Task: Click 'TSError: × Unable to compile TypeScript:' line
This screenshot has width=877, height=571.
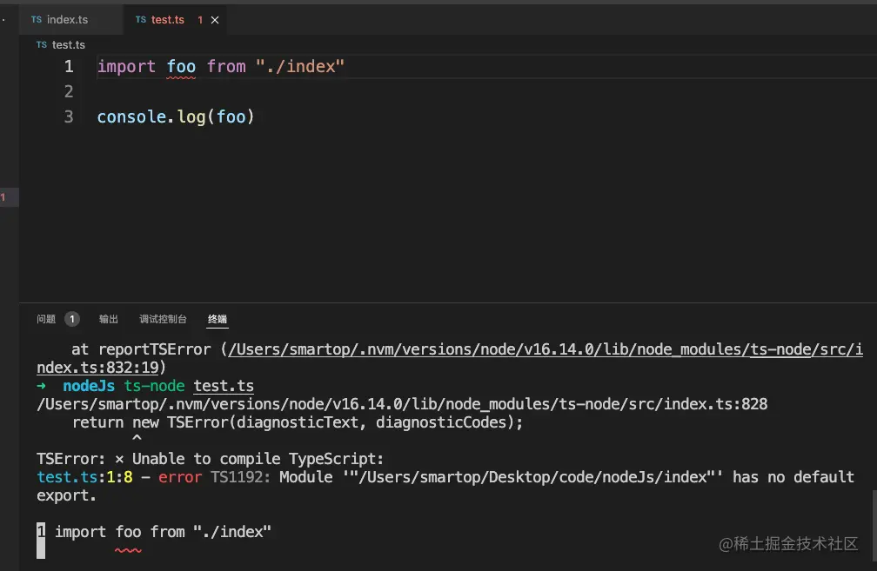Action: click(x=211, y=459)
